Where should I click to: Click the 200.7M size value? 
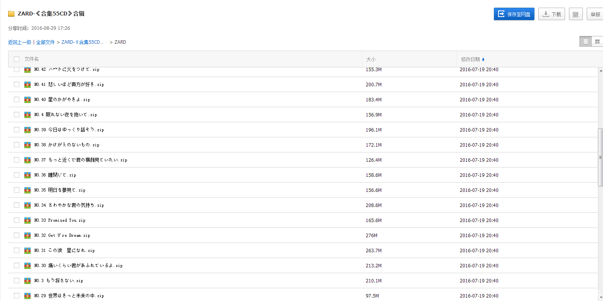click(x=374, y=84)
